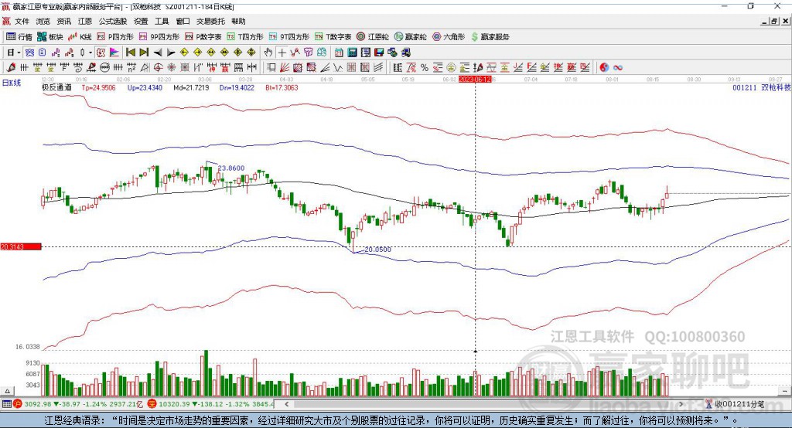Screen dimensions: 792x428
Task: Click the first yellow diamond arrow icon
Action: [x=184, y=53]
